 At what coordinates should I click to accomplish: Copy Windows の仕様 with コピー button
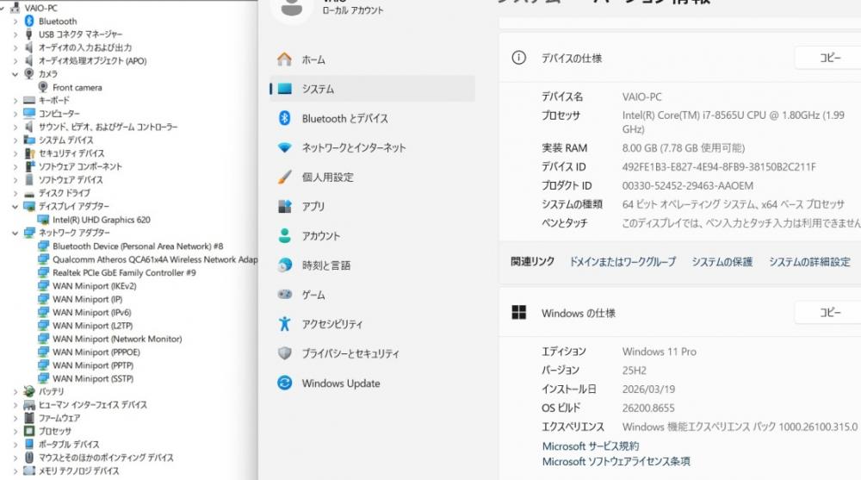coord(830,312)
